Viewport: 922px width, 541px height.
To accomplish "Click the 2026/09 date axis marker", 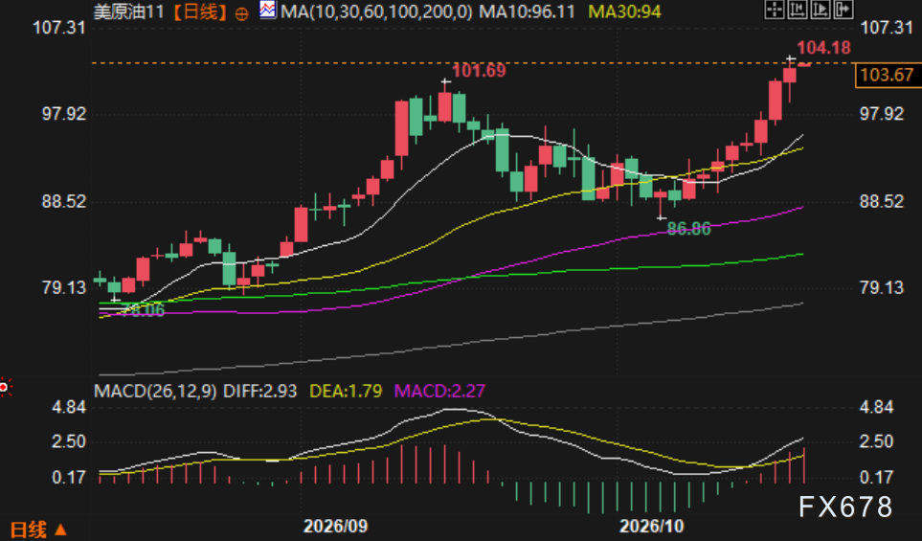I will pos(335,525).
